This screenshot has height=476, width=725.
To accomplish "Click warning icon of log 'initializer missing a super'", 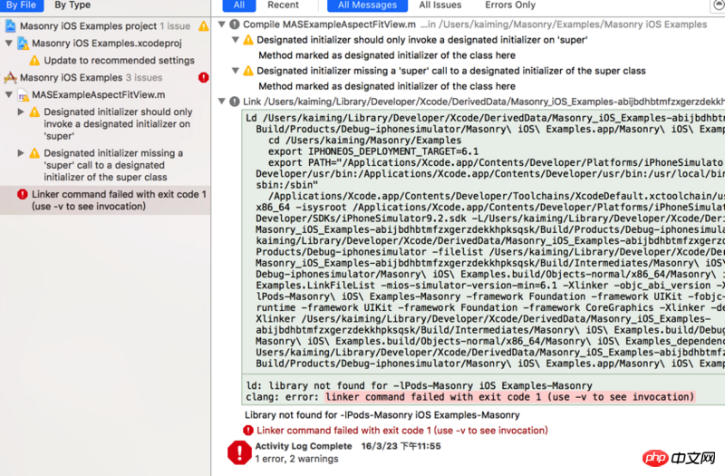I will [248, 71].
